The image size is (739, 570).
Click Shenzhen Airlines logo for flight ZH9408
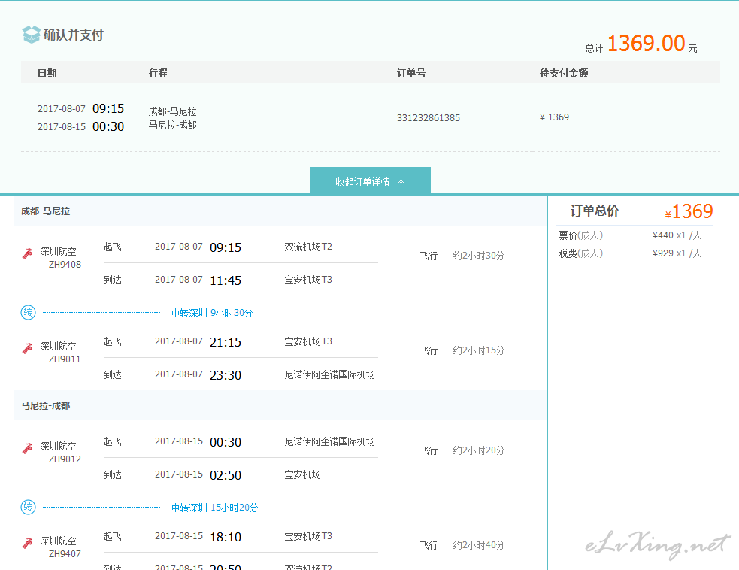[27, 253]
